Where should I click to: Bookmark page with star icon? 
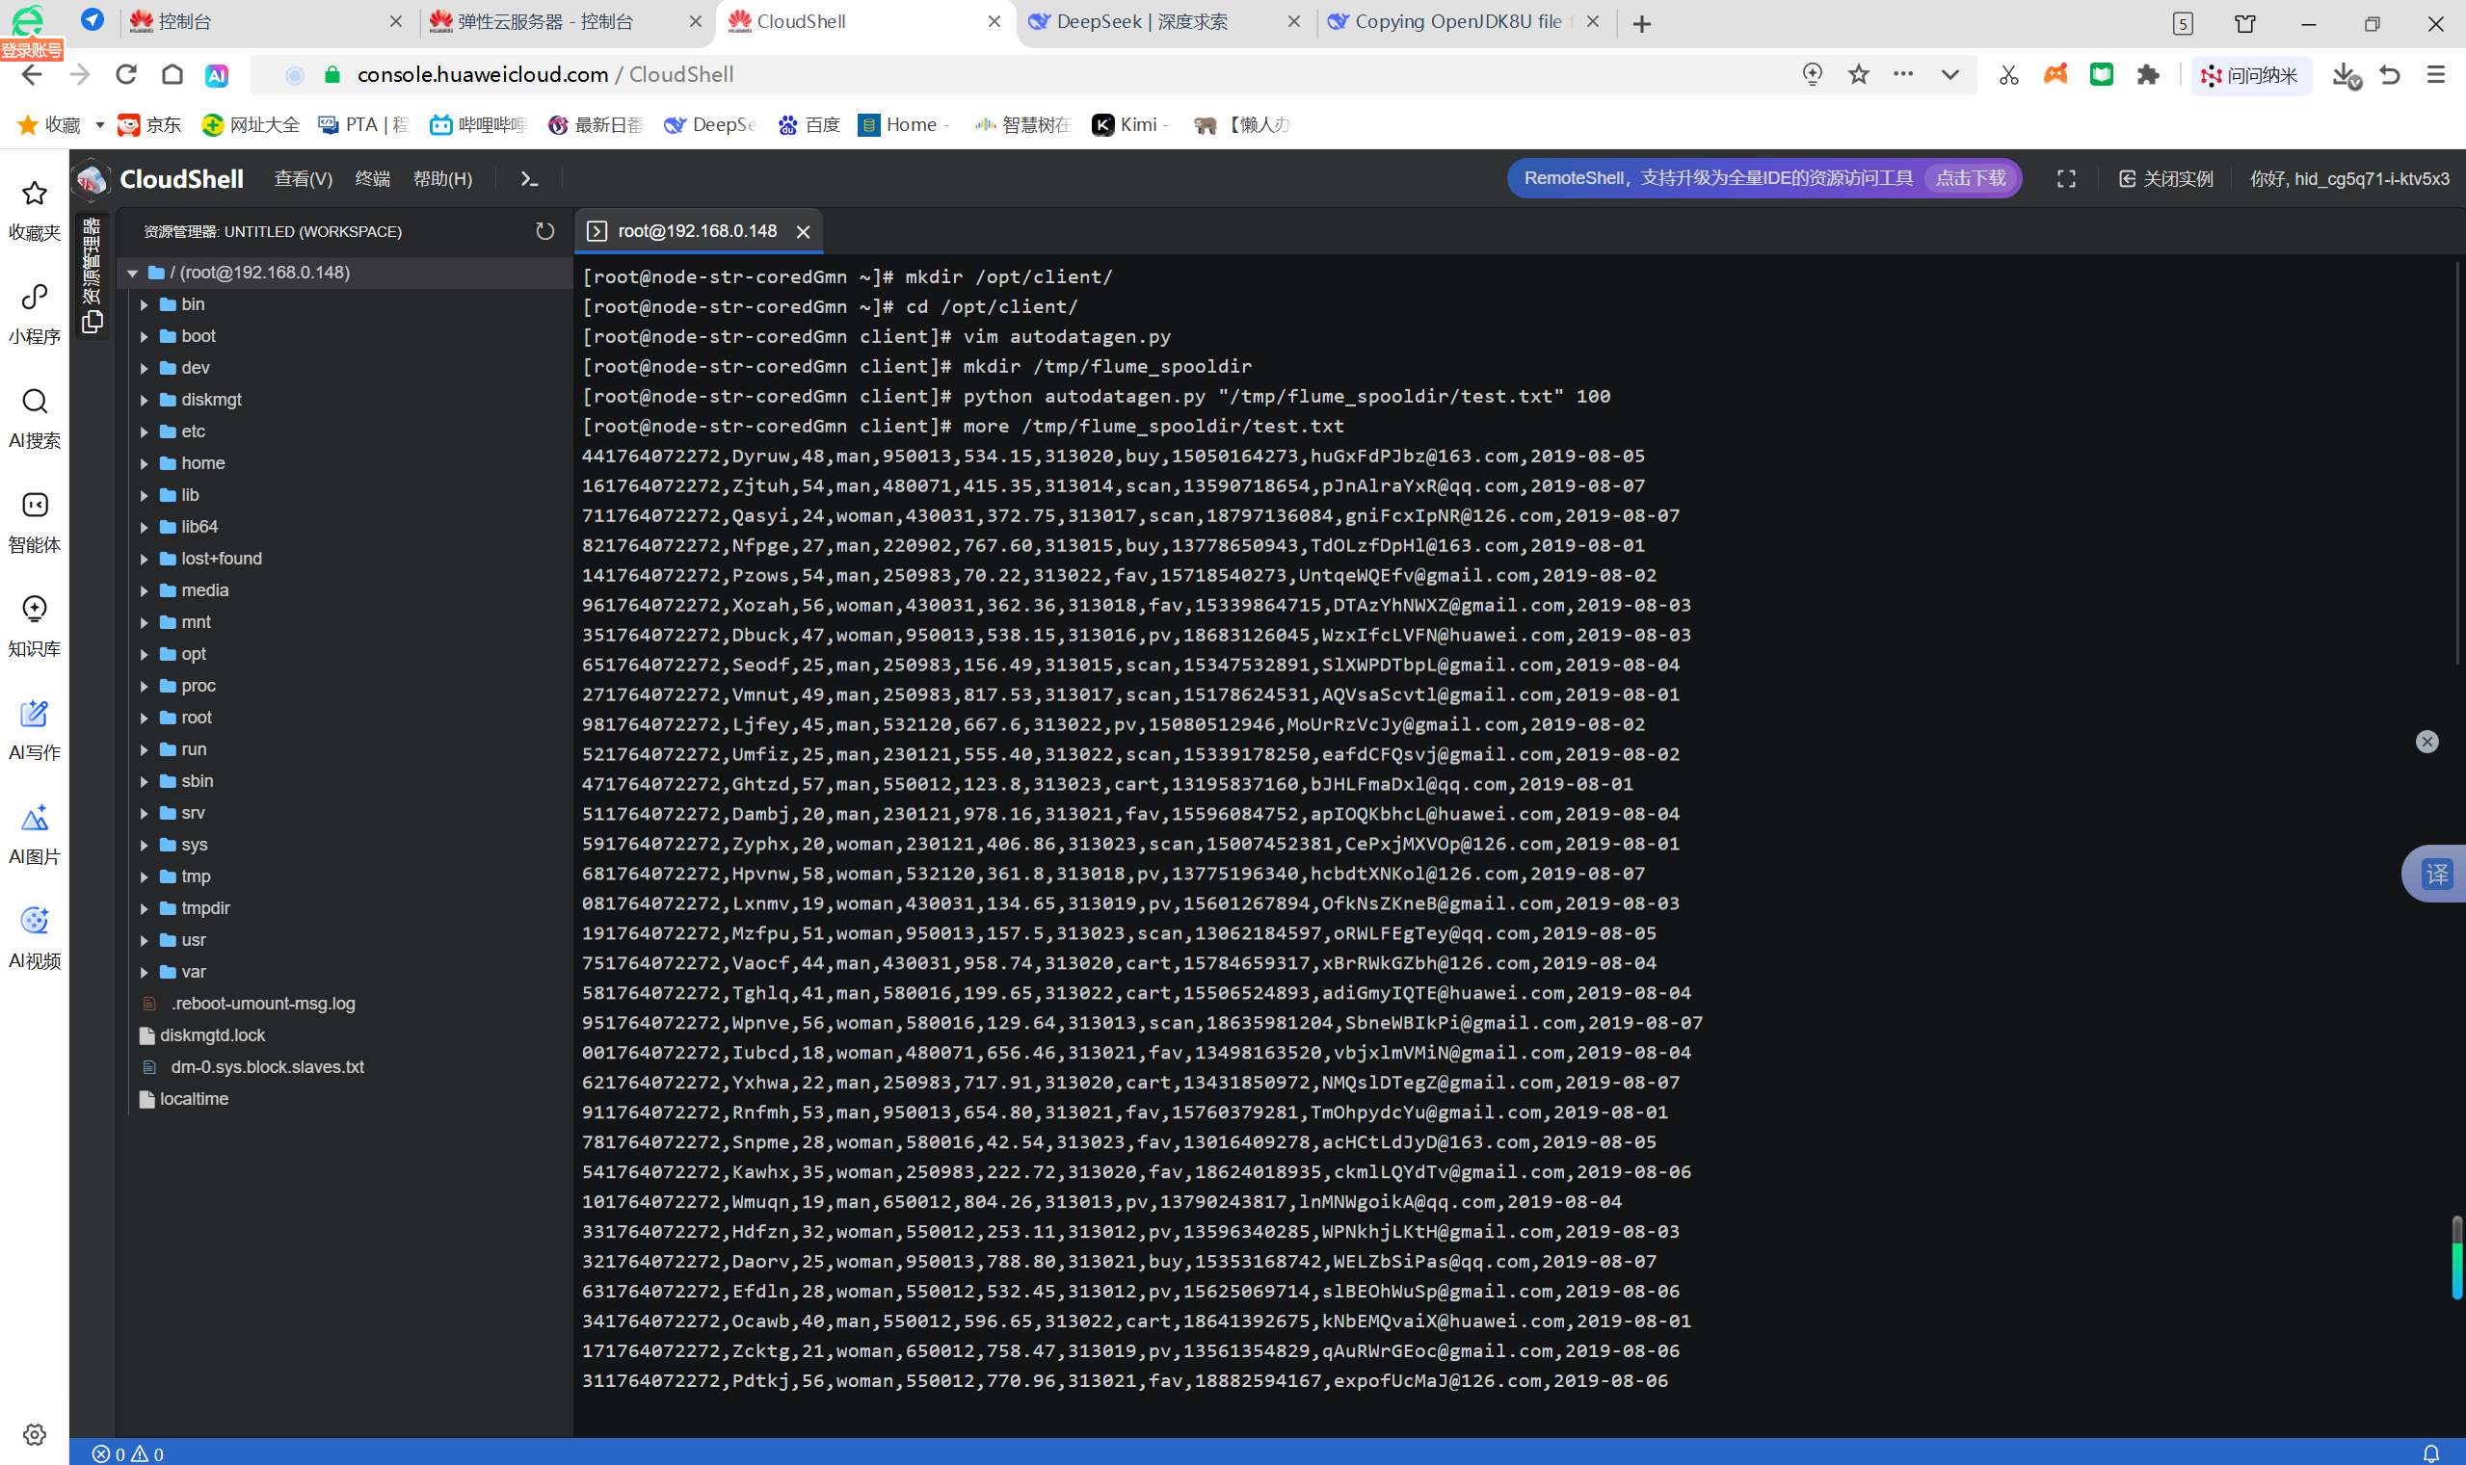[x=1859, y=74]
